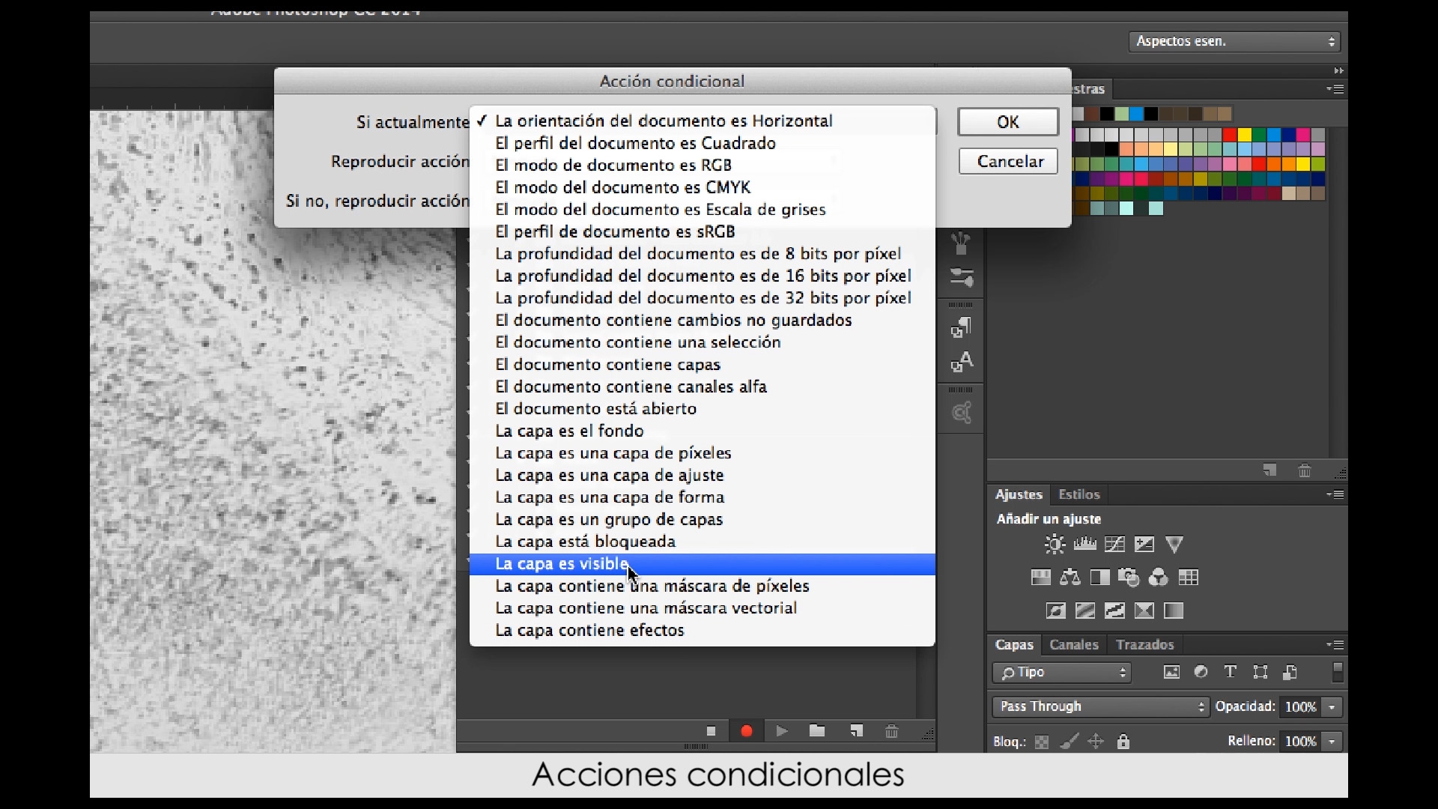Click the play action triangle button
This screenshot has height=809, width=1438.
click(782, 731)
